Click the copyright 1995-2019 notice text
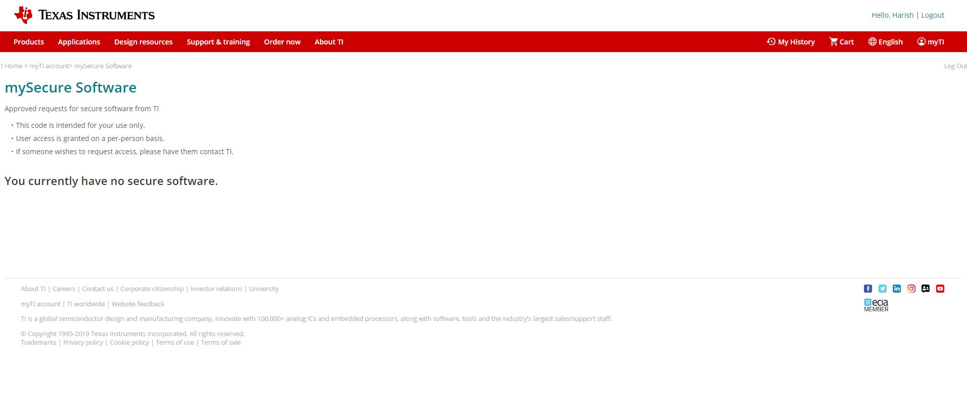The image size is (967, 418). 132,334
